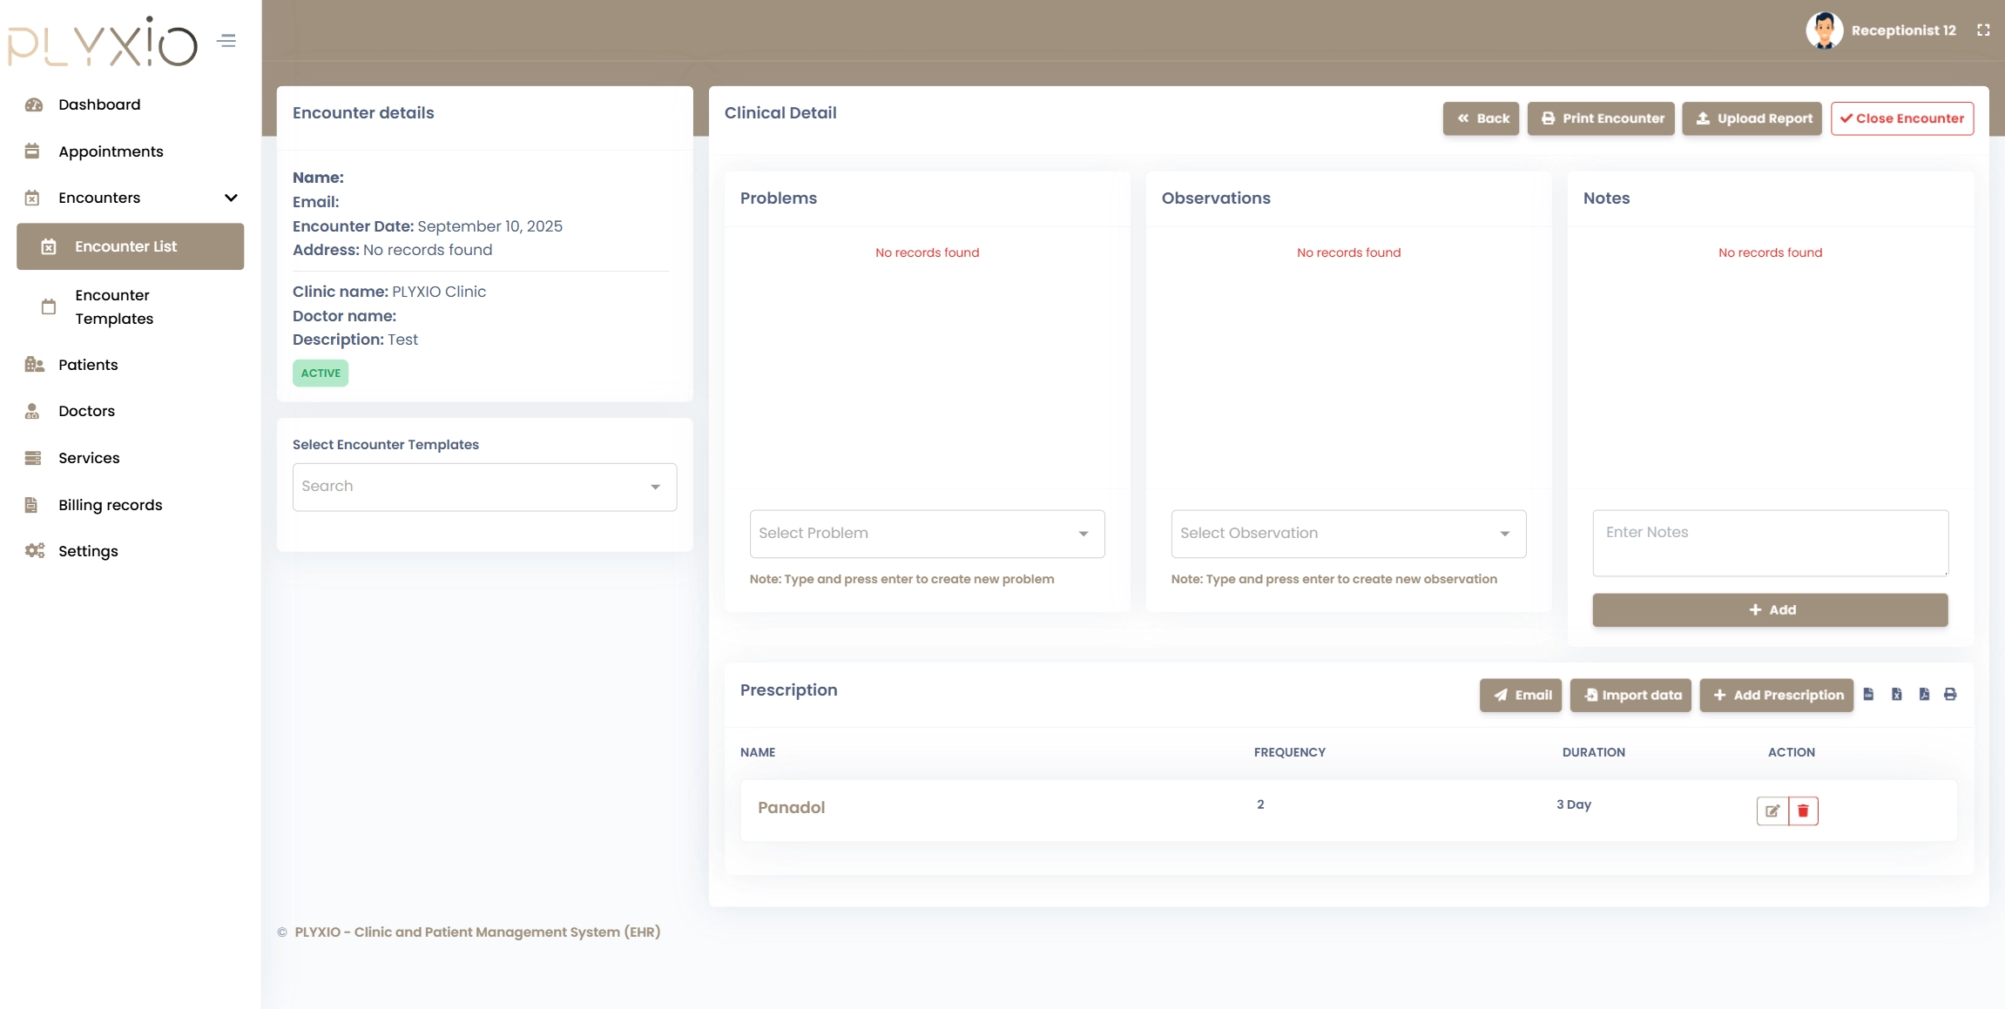
Task: Collapse the Encounters menu chevron
Action: (231, 198)
